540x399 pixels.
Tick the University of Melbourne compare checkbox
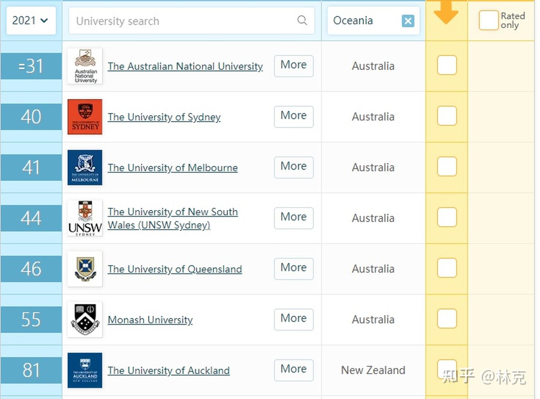[447, 166]
